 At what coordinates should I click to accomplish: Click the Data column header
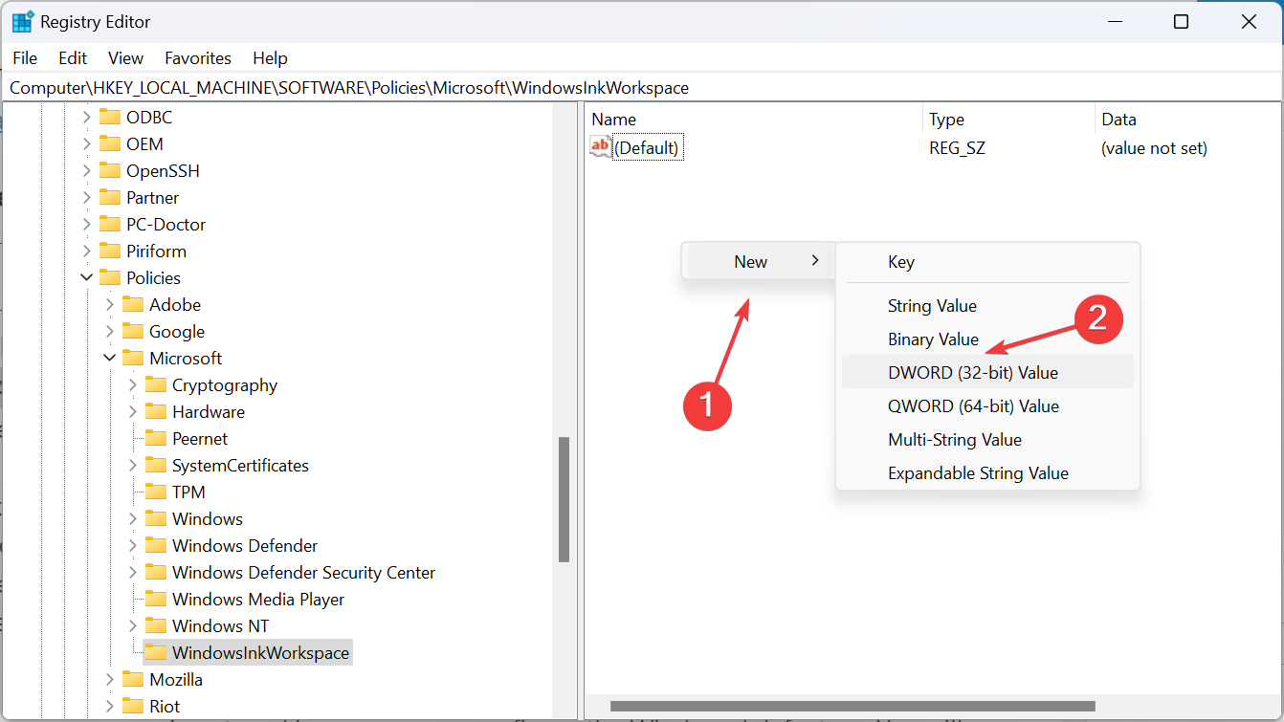pos(1188,120)
